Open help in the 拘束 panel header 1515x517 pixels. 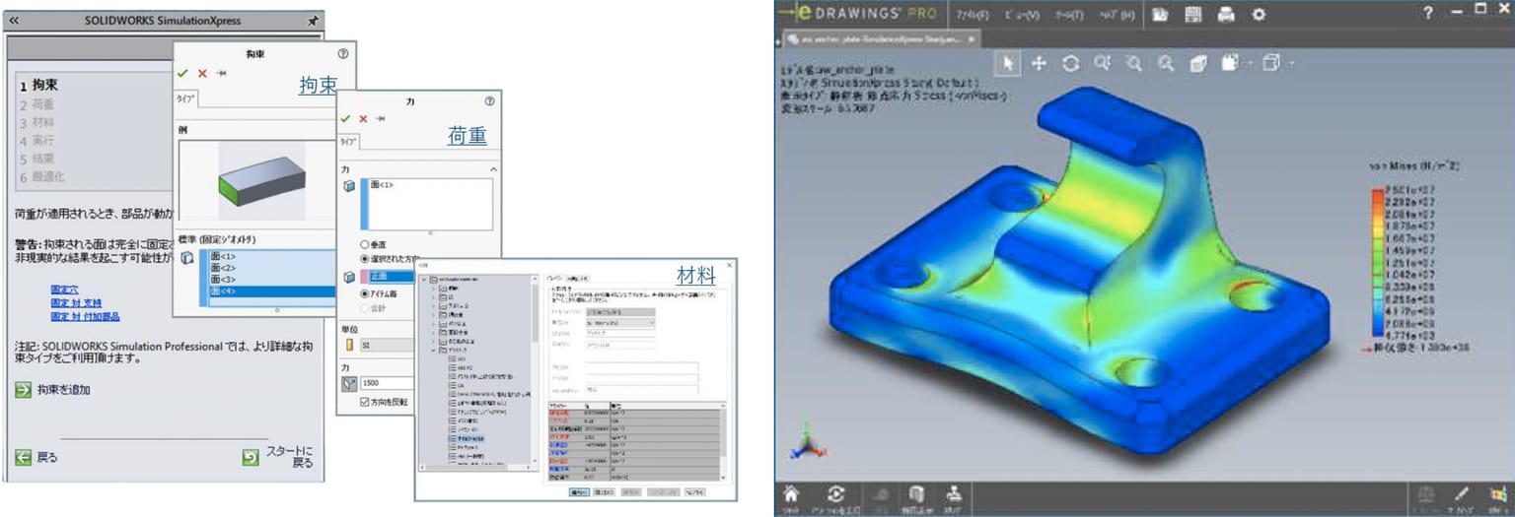click(342, 55)
